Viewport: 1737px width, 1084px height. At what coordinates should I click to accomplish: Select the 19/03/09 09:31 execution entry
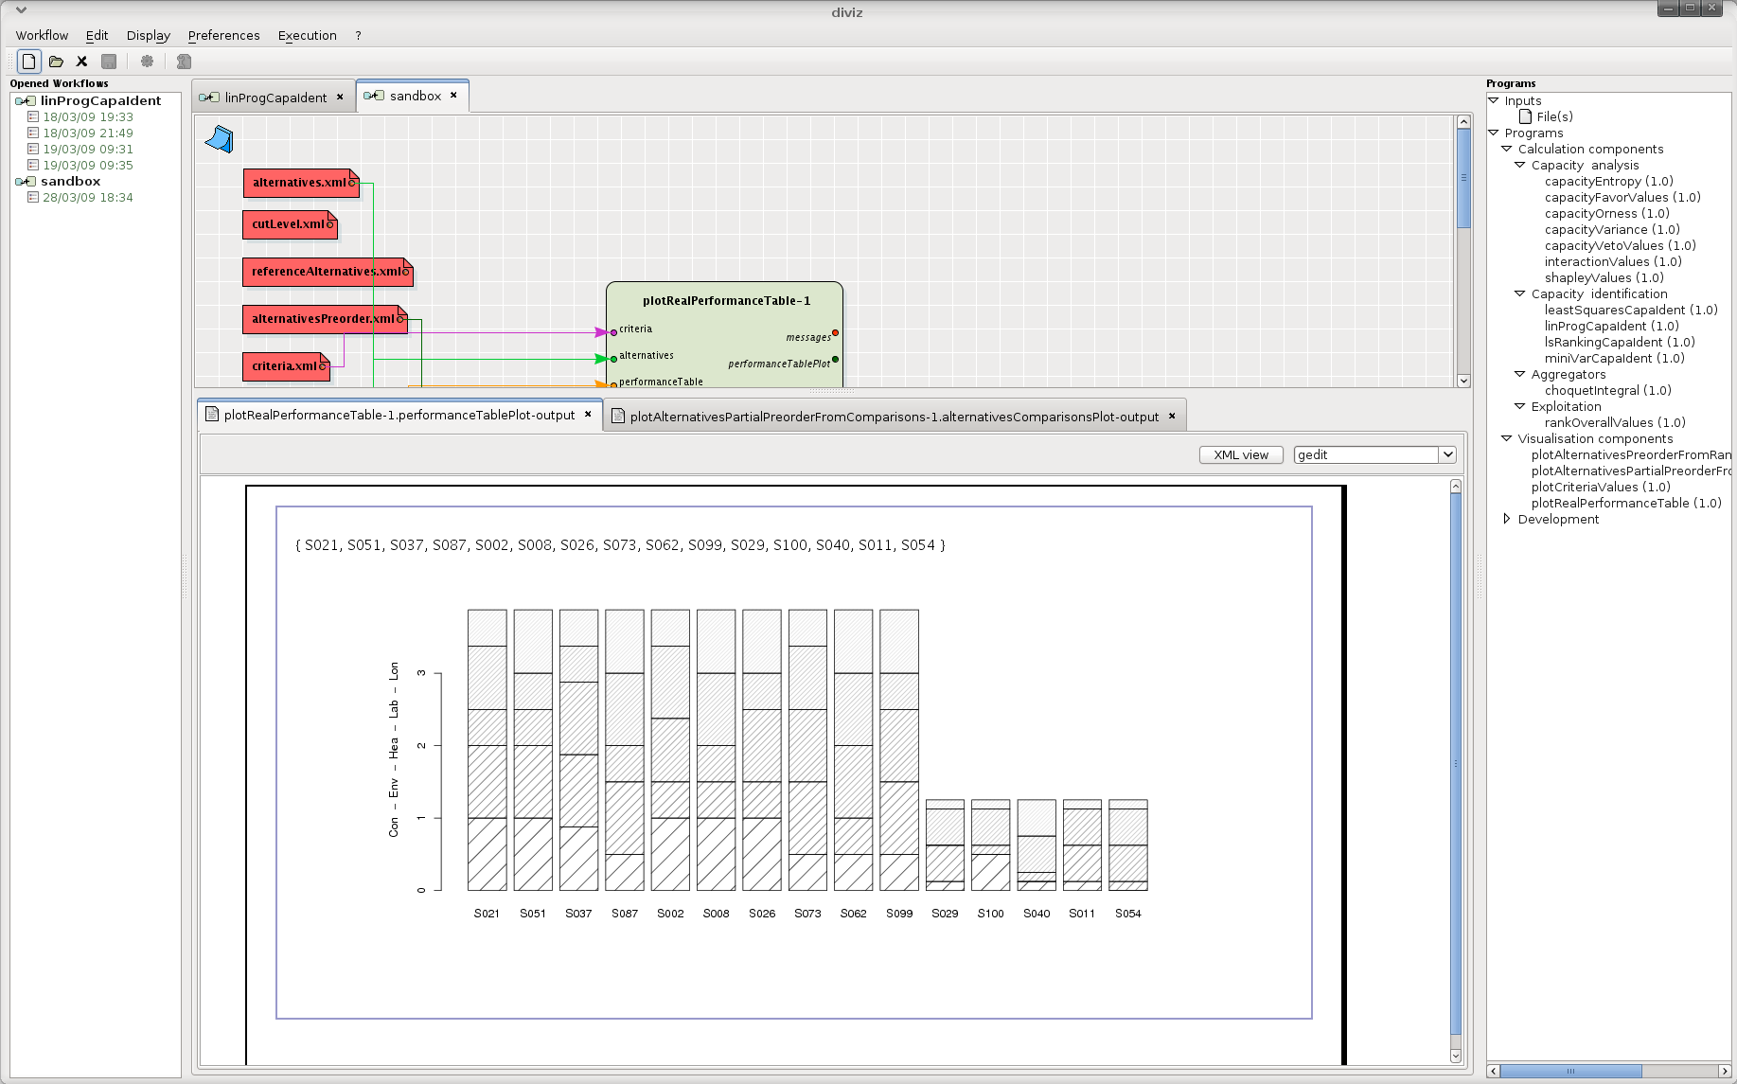coord(87,149)
